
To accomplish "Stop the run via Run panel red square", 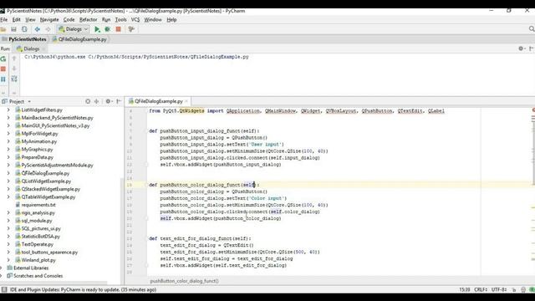I will 3,69.
